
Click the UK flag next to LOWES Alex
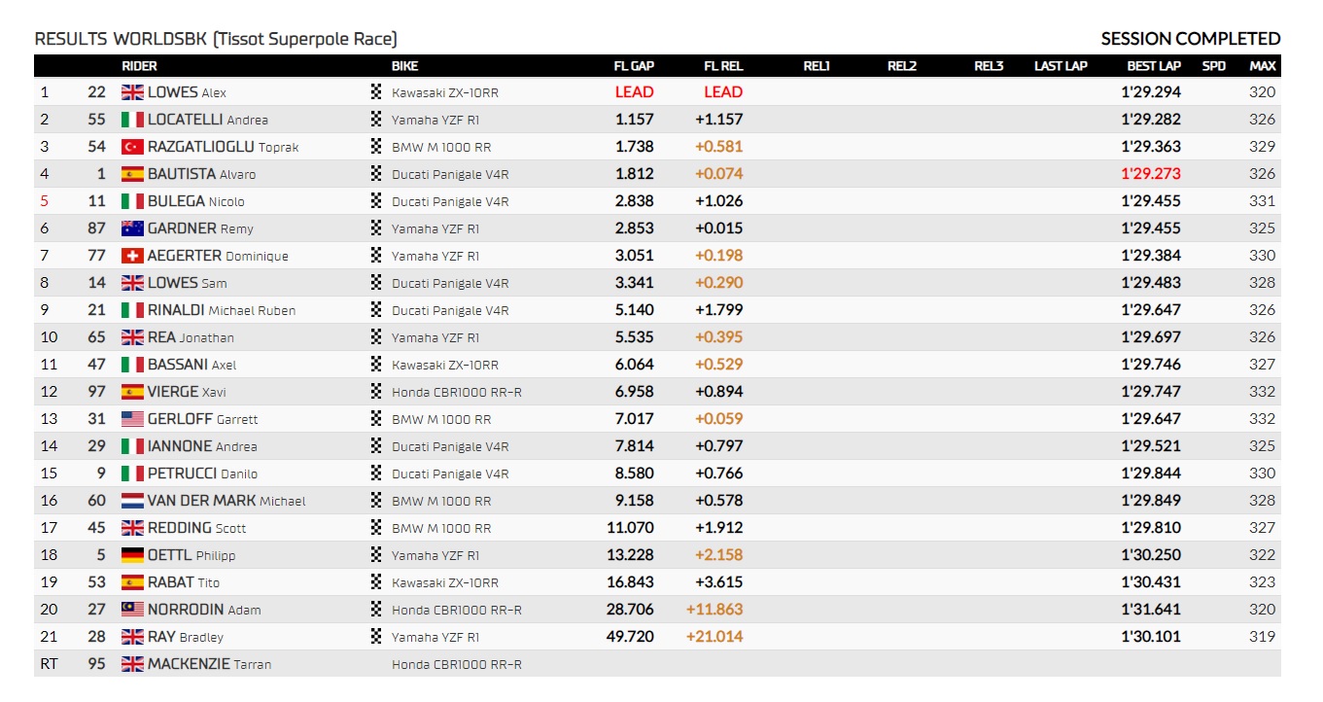point(132,92)
